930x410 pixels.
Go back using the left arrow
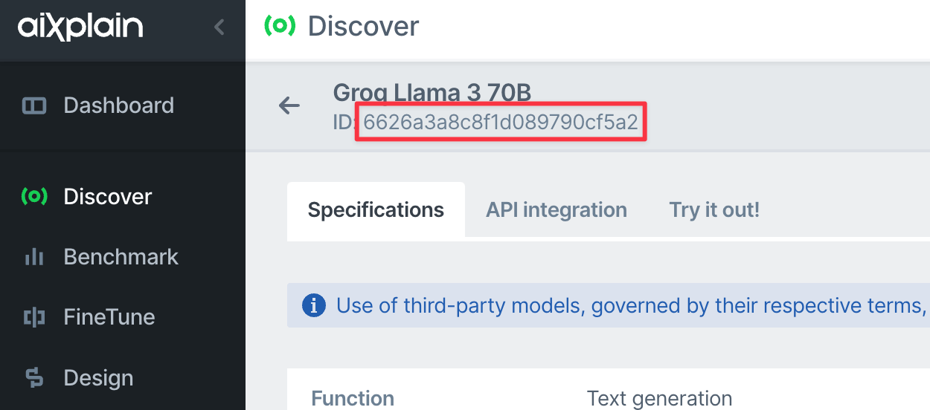click(x=289, y=105)
